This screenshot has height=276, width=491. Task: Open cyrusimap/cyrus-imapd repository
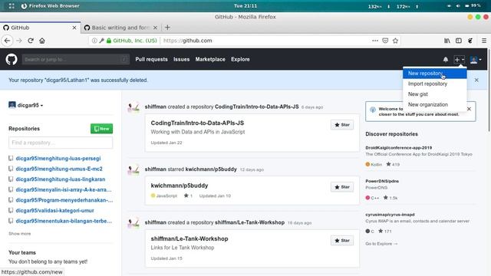point(390,215)
